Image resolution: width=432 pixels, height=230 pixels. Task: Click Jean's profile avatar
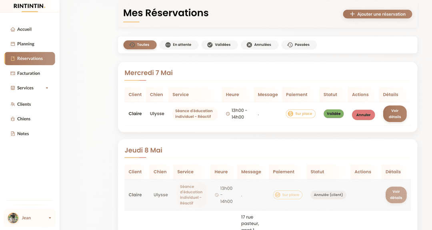pyautogui.click(x=13, y=218)
